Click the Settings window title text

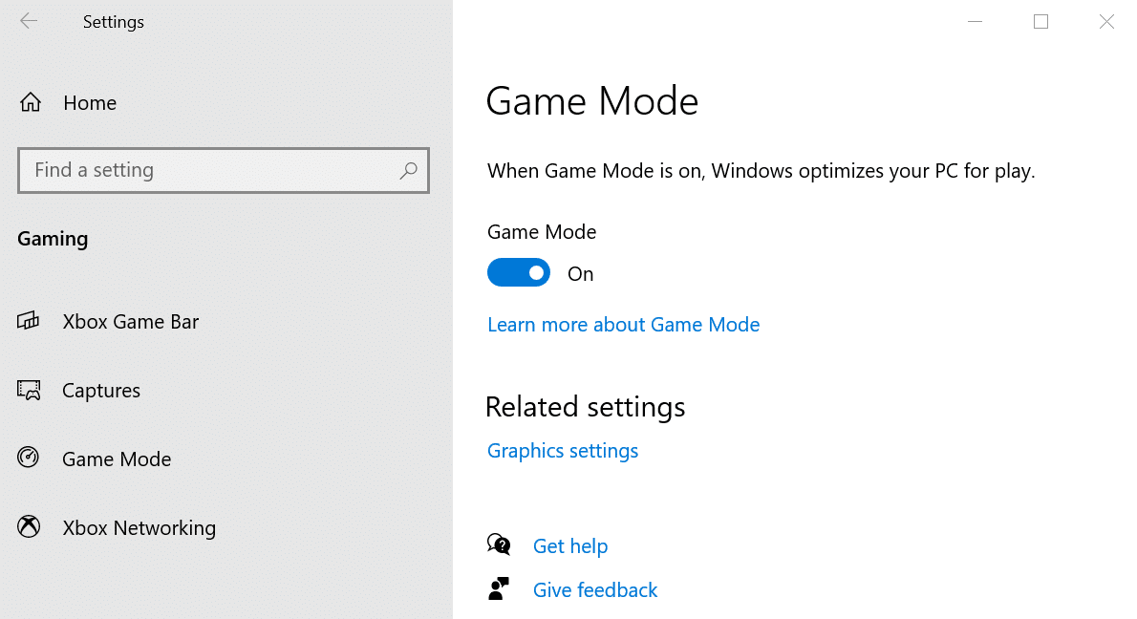(114, 23)
